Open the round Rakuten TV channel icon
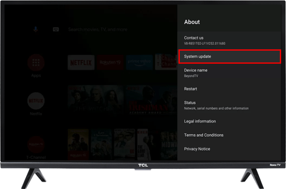286x189 pixels. pos(36,143)
